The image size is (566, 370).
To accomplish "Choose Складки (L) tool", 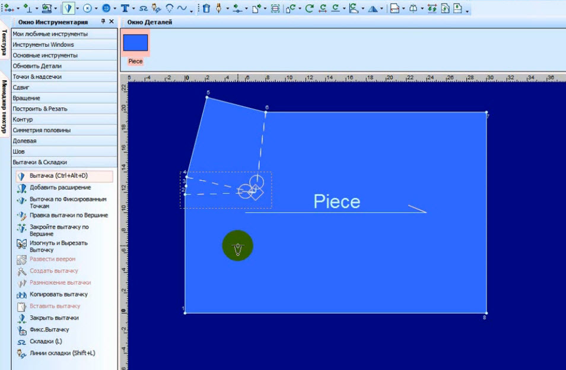I will (40, 341).
